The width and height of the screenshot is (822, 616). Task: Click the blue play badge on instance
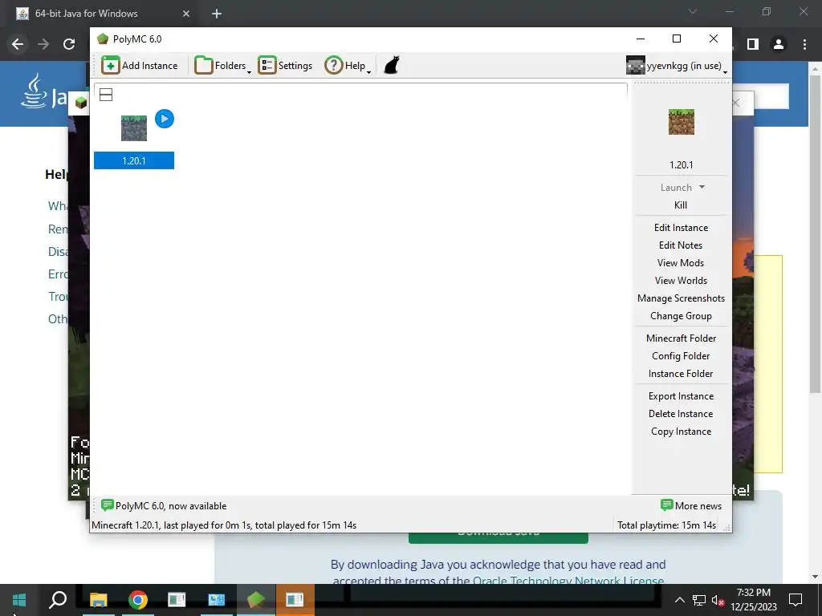coord(165,119)
